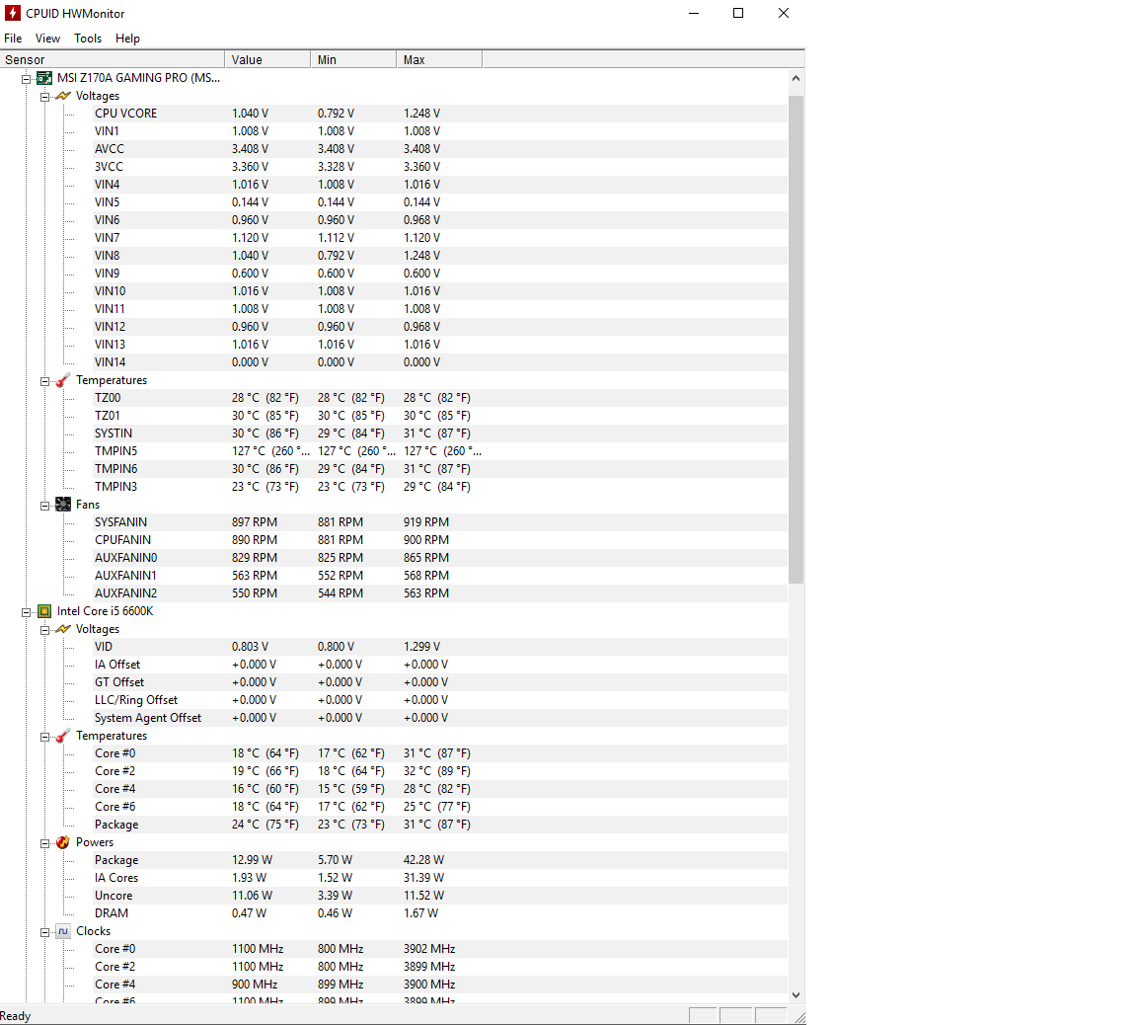The image size is (1137, 1025).
Task: Click the vertical scrollbar thumb
Action: coord(796,339)
